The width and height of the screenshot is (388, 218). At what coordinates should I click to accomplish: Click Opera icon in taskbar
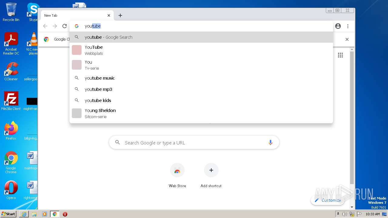pos(65,214)
